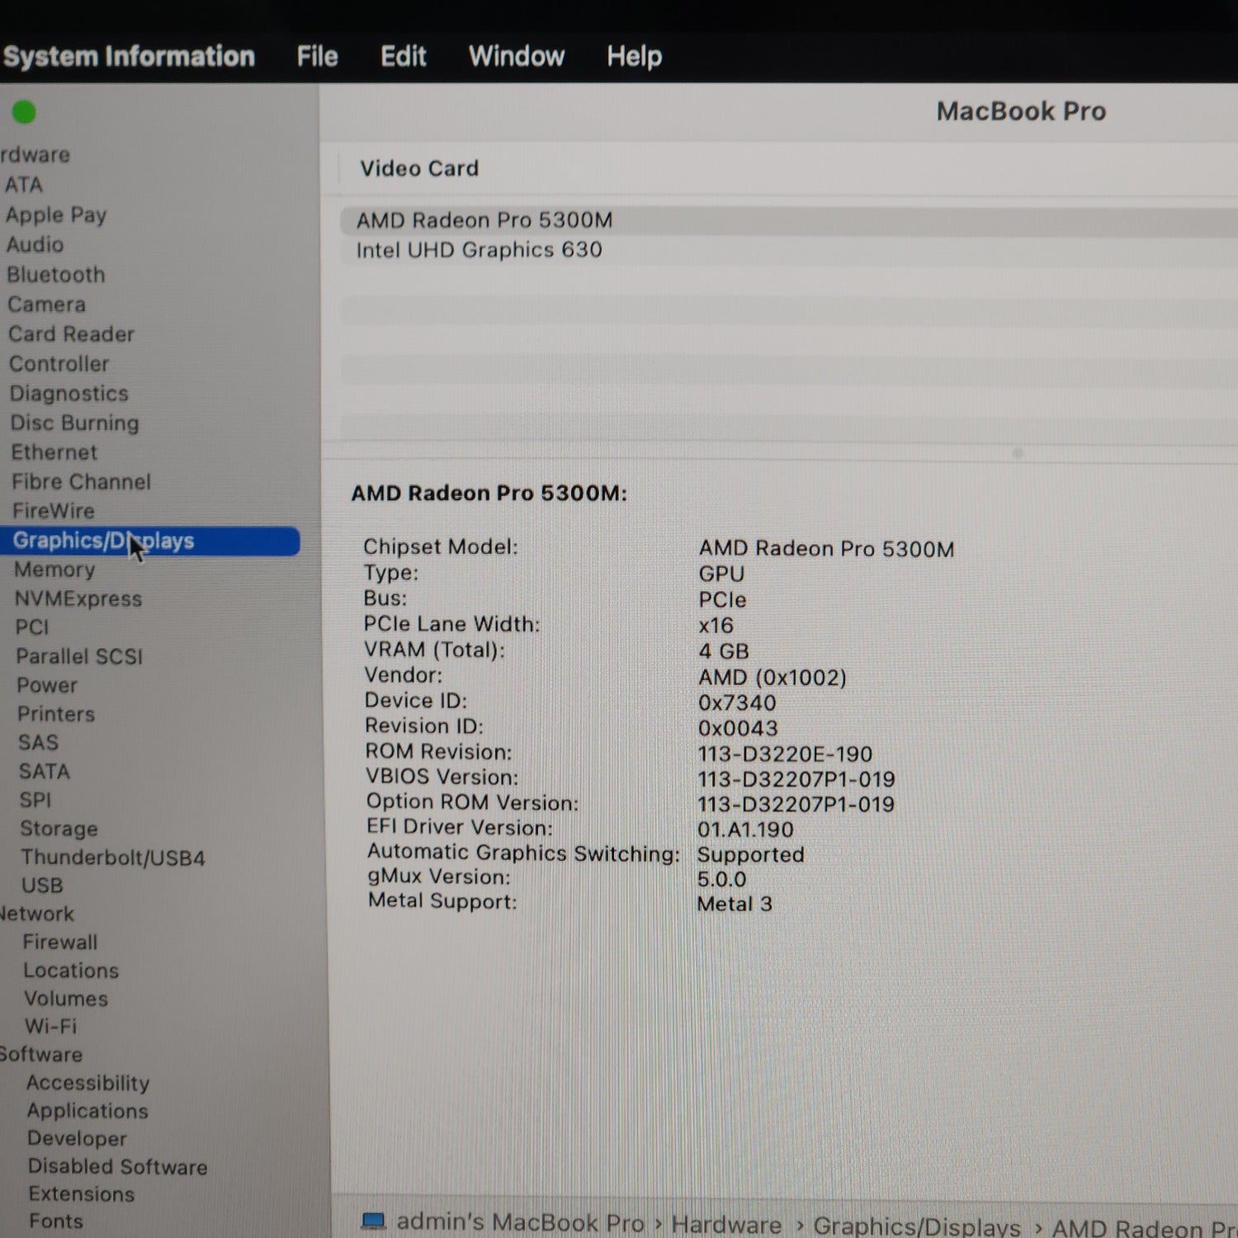Open the Help menu
Image resolution: width=1238 pixels, height=1238 pixels.
(634, 56)
